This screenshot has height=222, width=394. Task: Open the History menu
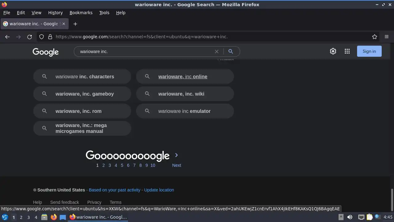tap(55, 13)
